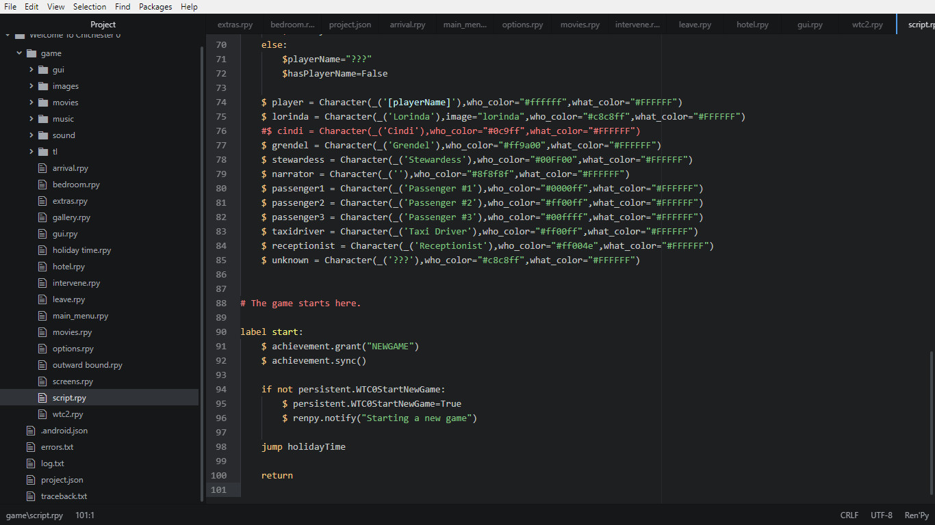
Task: Click the game folder icon
Action: tap(30, 53)
